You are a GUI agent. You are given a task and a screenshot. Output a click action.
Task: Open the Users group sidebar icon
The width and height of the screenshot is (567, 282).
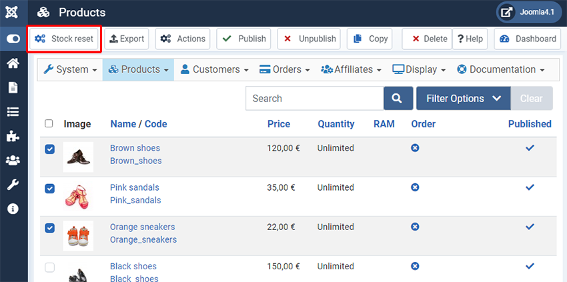13,161
